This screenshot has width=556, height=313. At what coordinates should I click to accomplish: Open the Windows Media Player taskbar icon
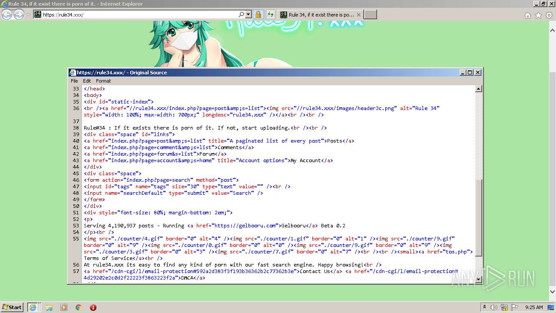[x=64, y=307]
